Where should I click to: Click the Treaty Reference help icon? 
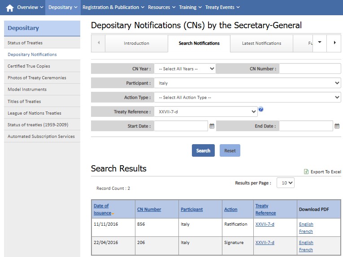pos(261,109)
